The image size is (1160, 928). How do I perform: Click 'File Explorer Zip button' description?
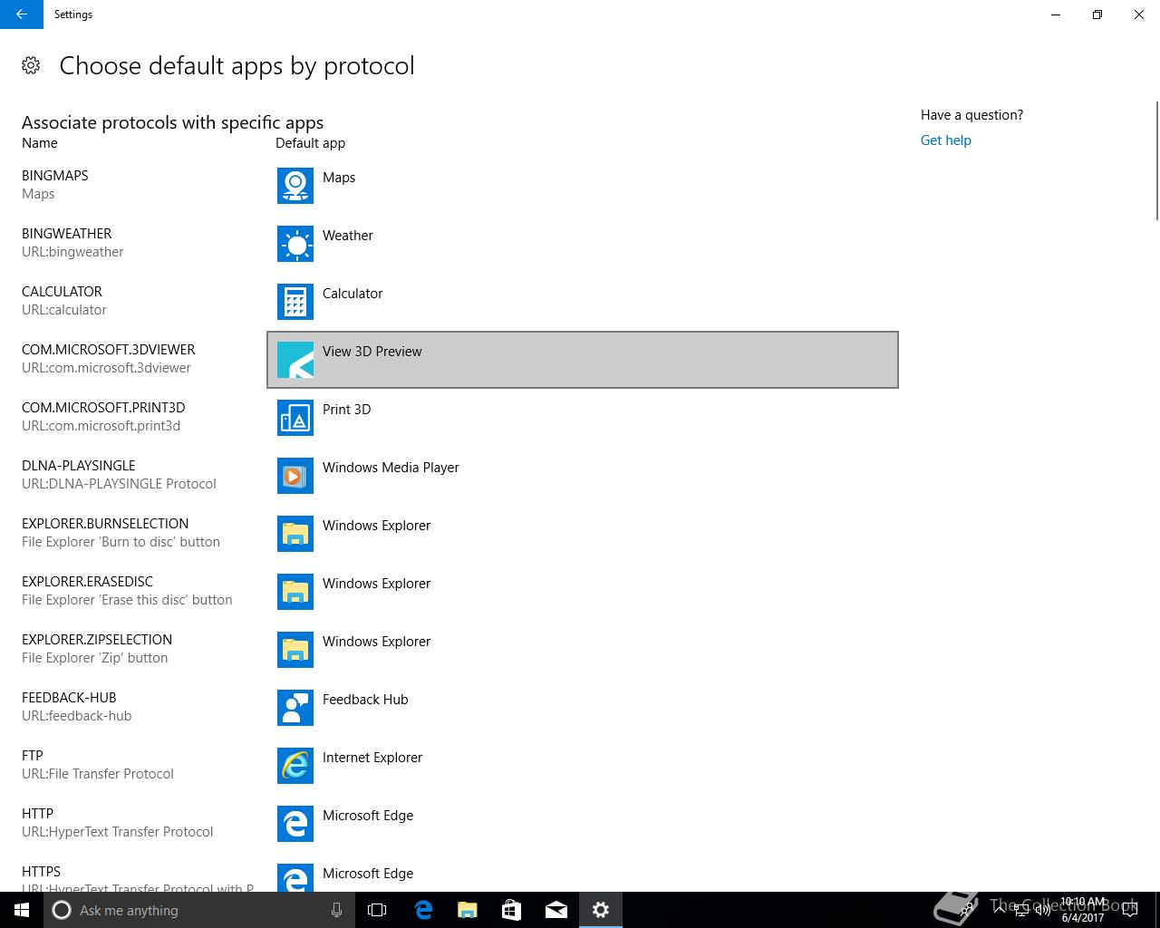pyautogui.click(x=95, y=658)
